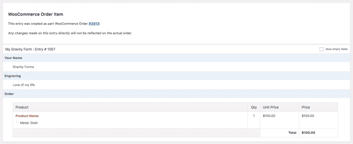Image resolution: width=353 pixels, height=144 pixels.
Task: Select the Metal: Gold option line
Action: point(29,123)
